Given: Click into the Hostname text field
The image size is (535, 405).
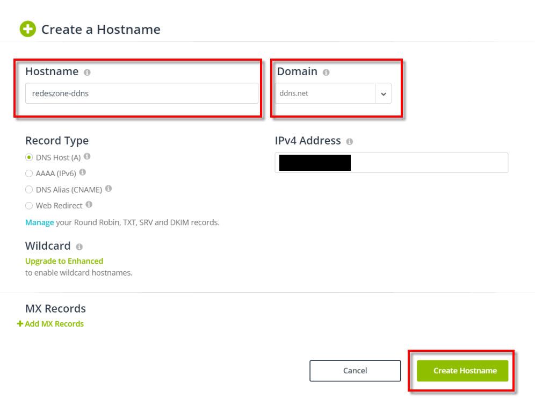Looking at the screenshot, I should pyautogui.click(x=141, y=93).
